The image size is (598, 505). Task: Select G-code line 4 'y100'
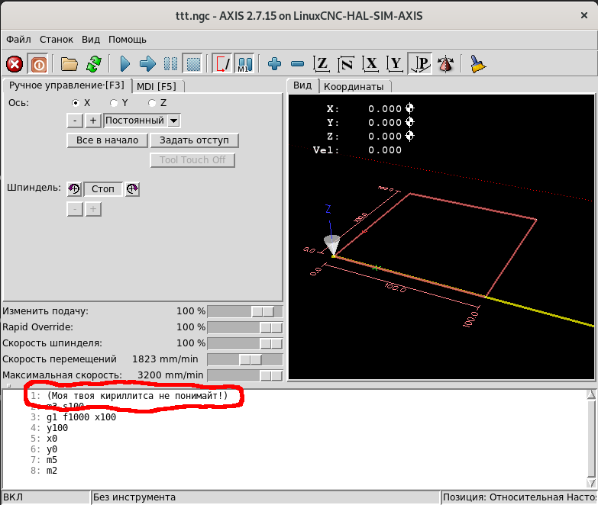tap(57, 428)
